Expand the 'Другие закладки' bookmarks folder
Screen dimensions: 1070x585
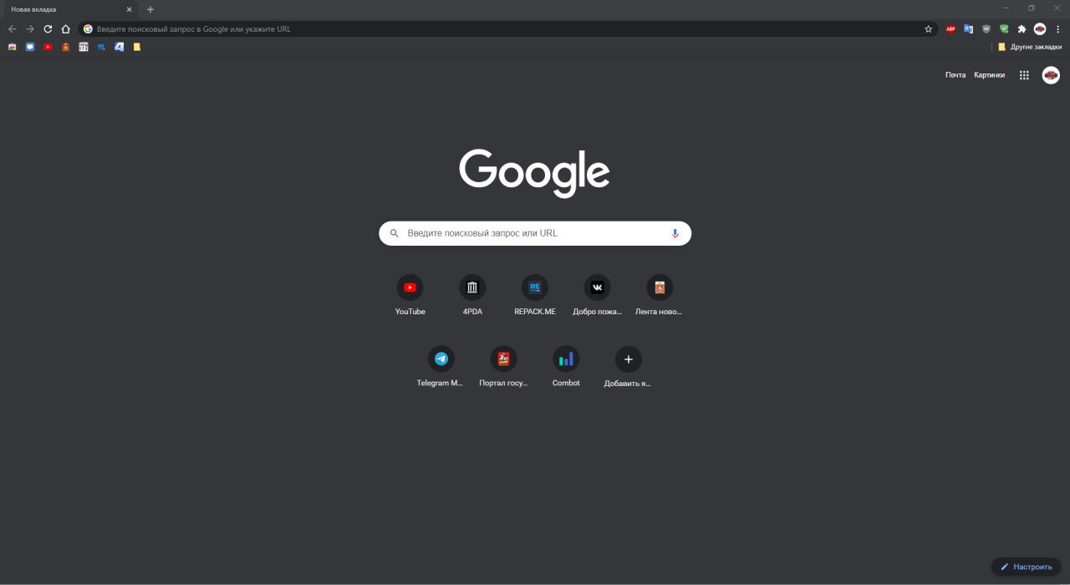tap(1030, 47)
